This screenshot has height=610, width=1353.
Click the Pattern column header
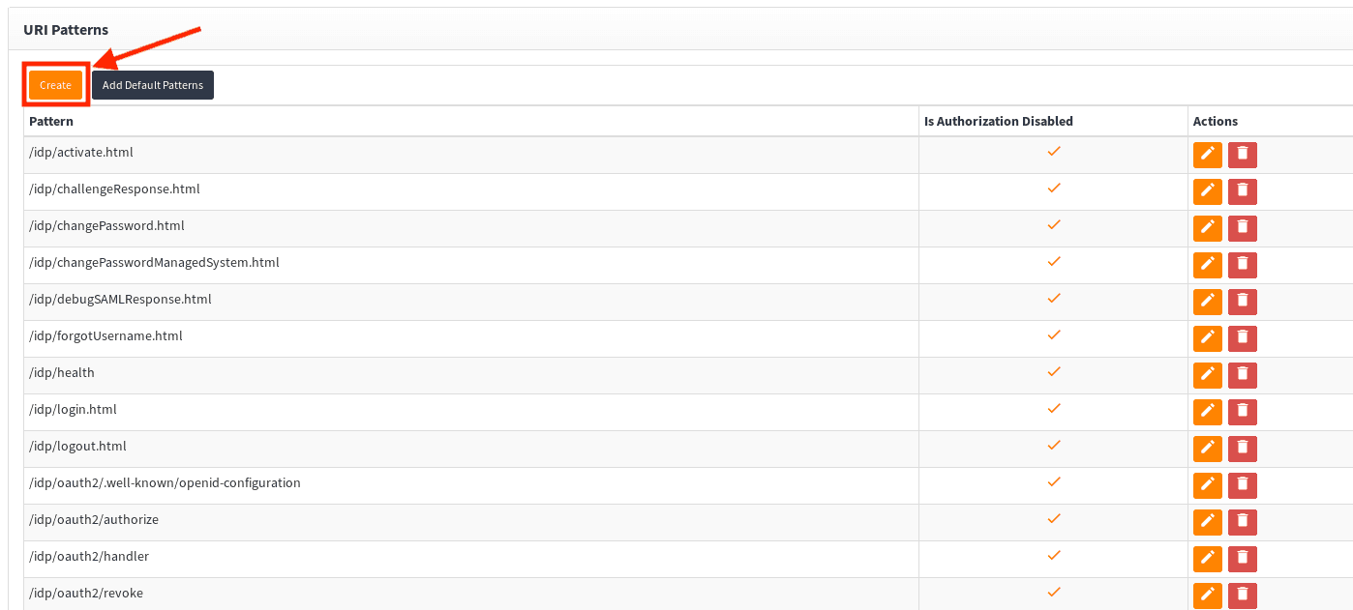(51, 121)
